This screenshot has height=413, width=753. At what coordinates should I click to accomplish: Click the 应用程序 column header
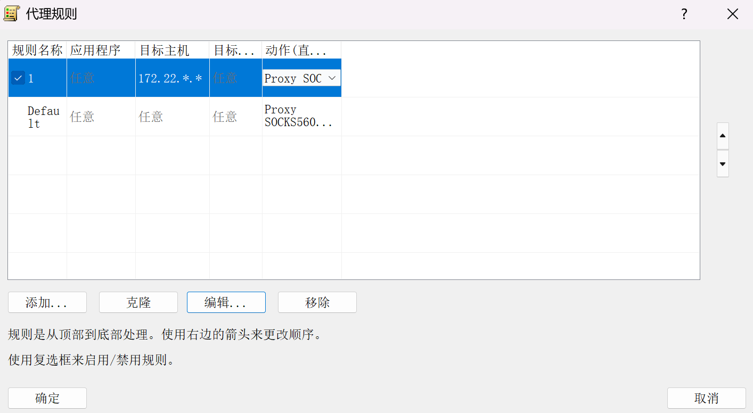click(101, 51)
